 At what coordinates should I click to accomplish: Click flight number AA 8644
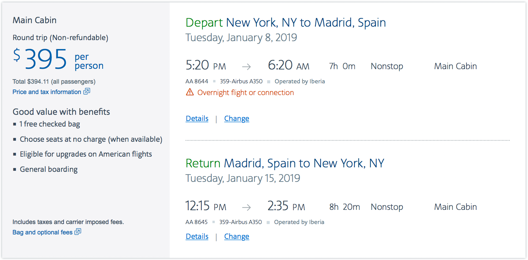(197, 82)
